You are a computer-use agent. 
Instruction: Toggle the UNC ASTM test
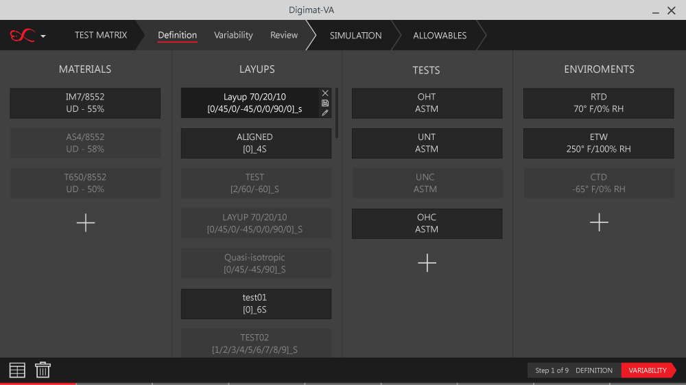point(427,183)
